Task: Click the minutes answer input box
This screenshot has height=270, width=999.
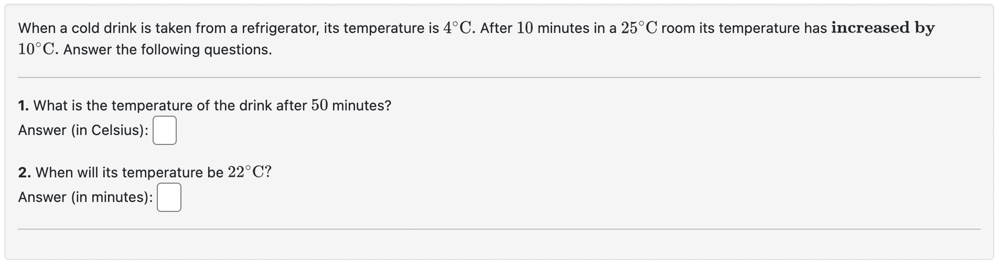Action: 169,197
